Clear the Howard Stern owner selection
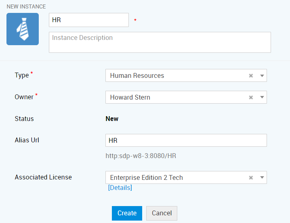Viewport: 290px width, 223px height. (x=251, y=97)
